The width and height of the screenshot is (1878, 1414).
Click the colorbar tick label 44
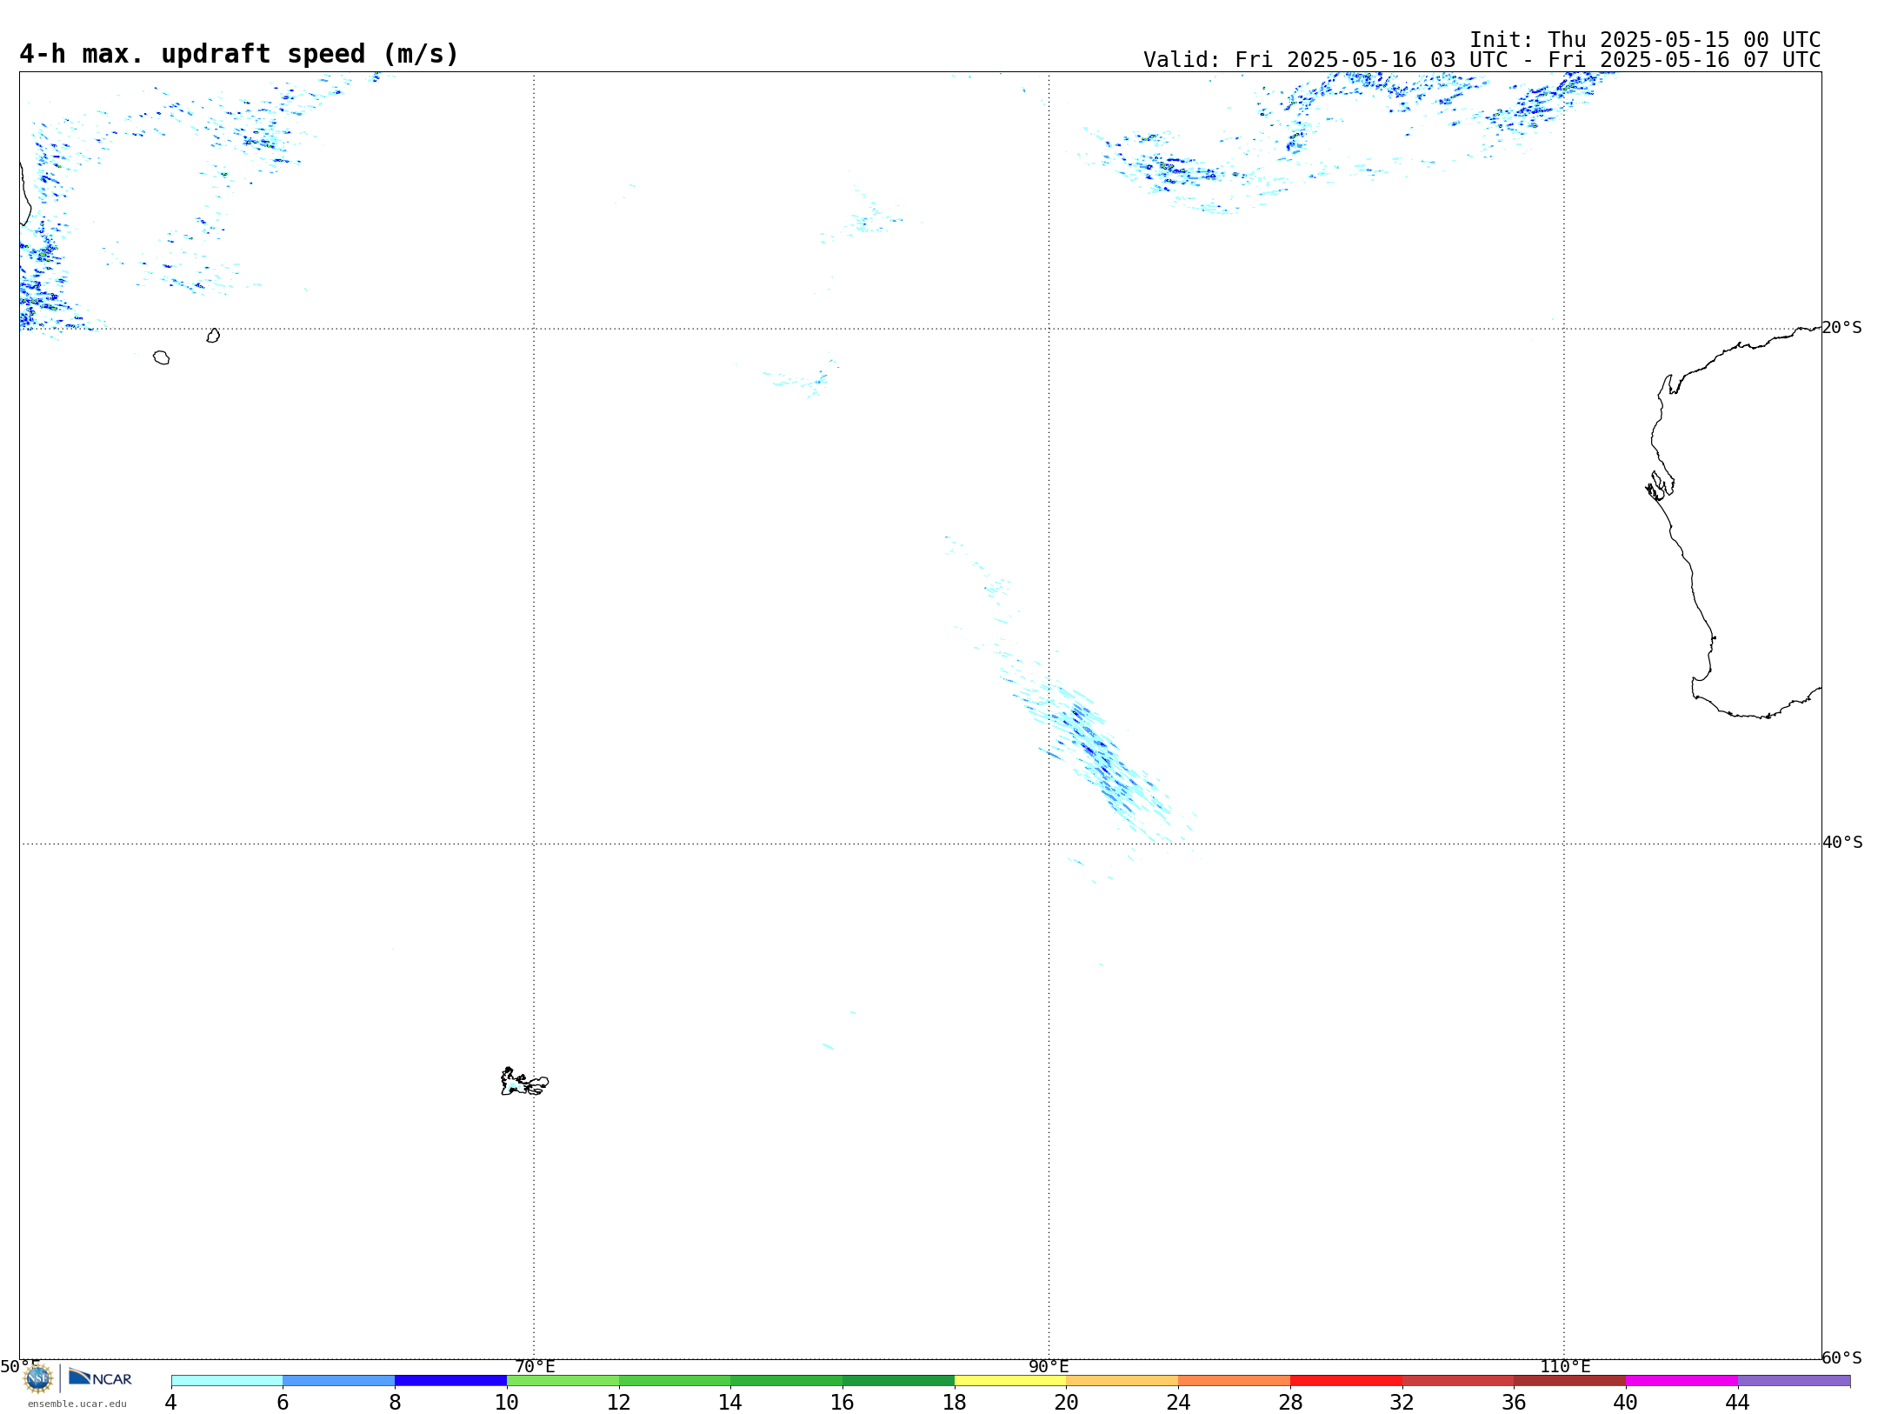click(1738, 1402)
